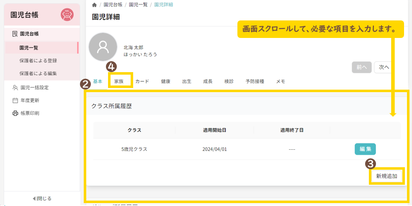Switch to the 健康 tab
The height and width of the screenshot is (206, 412).
point(165,81)
